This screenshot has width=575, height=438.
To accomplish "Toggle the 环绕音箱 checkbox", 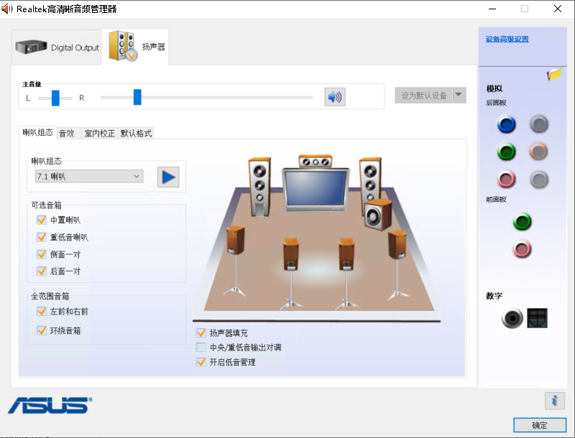I will pos(42,331).
